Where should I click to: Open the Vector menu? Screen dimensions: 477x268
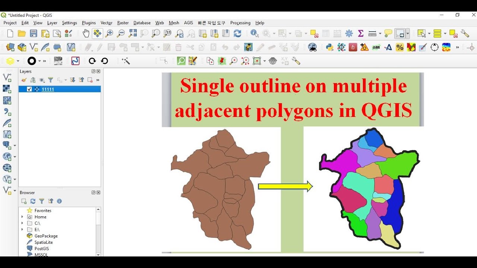(x=107, y=23)
